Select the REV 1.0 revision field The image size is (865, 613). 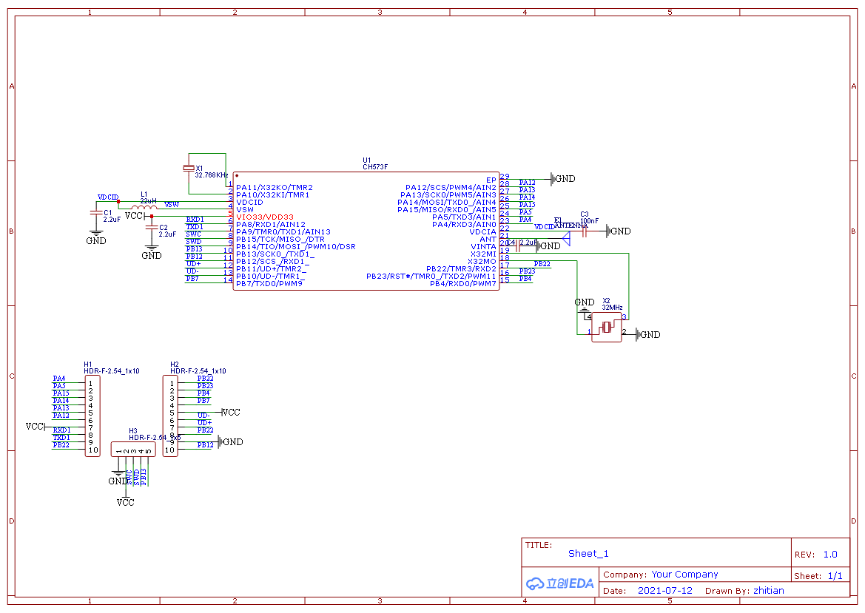pyautogui.click(x=830, y=555)
